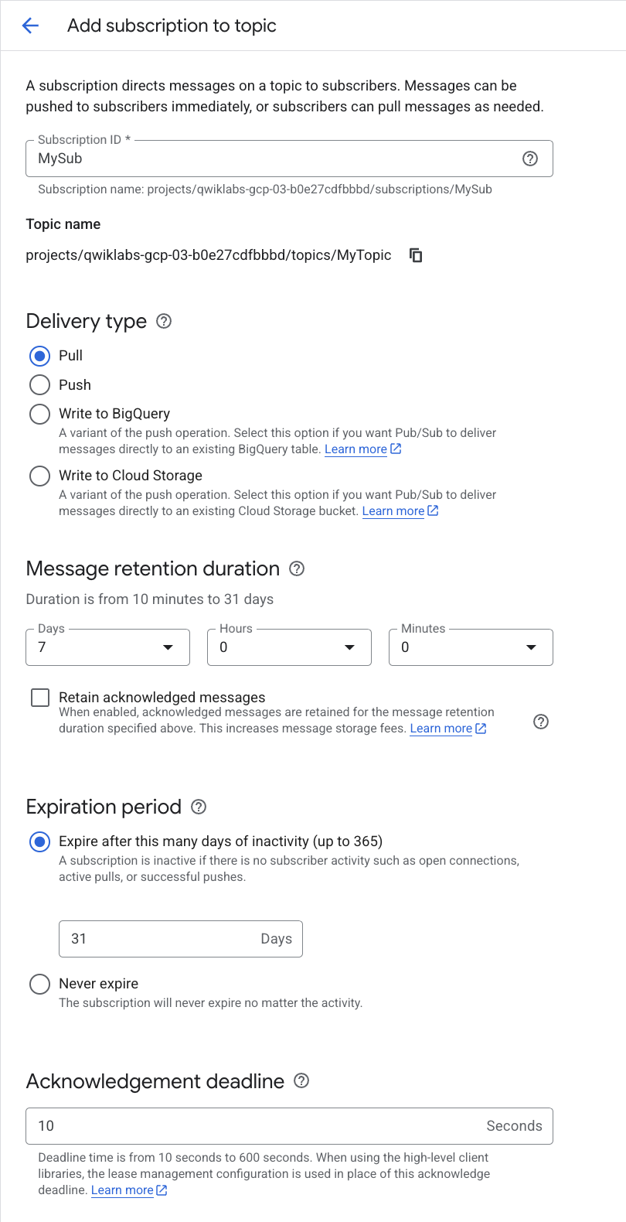
Task: Click the Message retention duration help icon
Action: [x=296, y=568]
